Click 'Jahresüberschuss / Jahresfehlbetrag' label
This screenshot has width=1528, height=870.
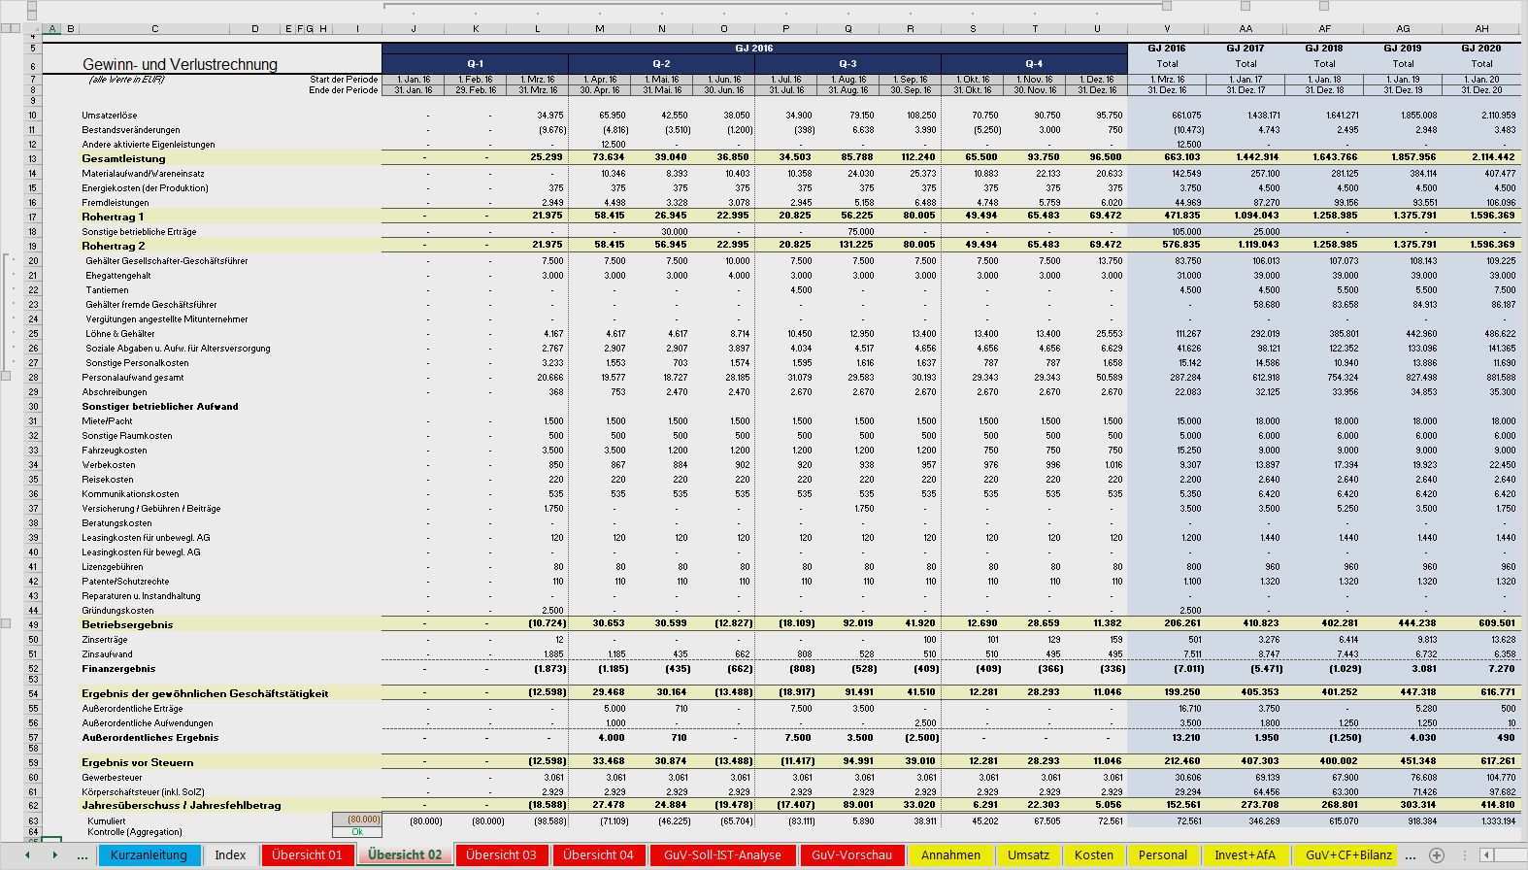pos(182,805)
